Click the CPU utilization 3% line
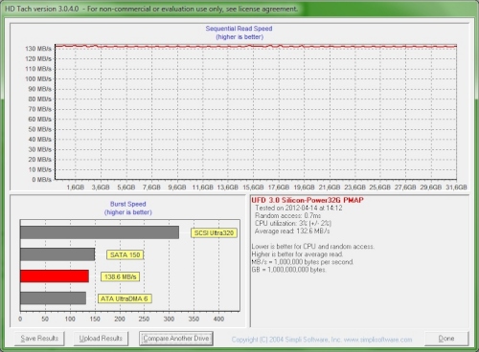The height and width of the screenshot is (352, 479). point(293,224)
